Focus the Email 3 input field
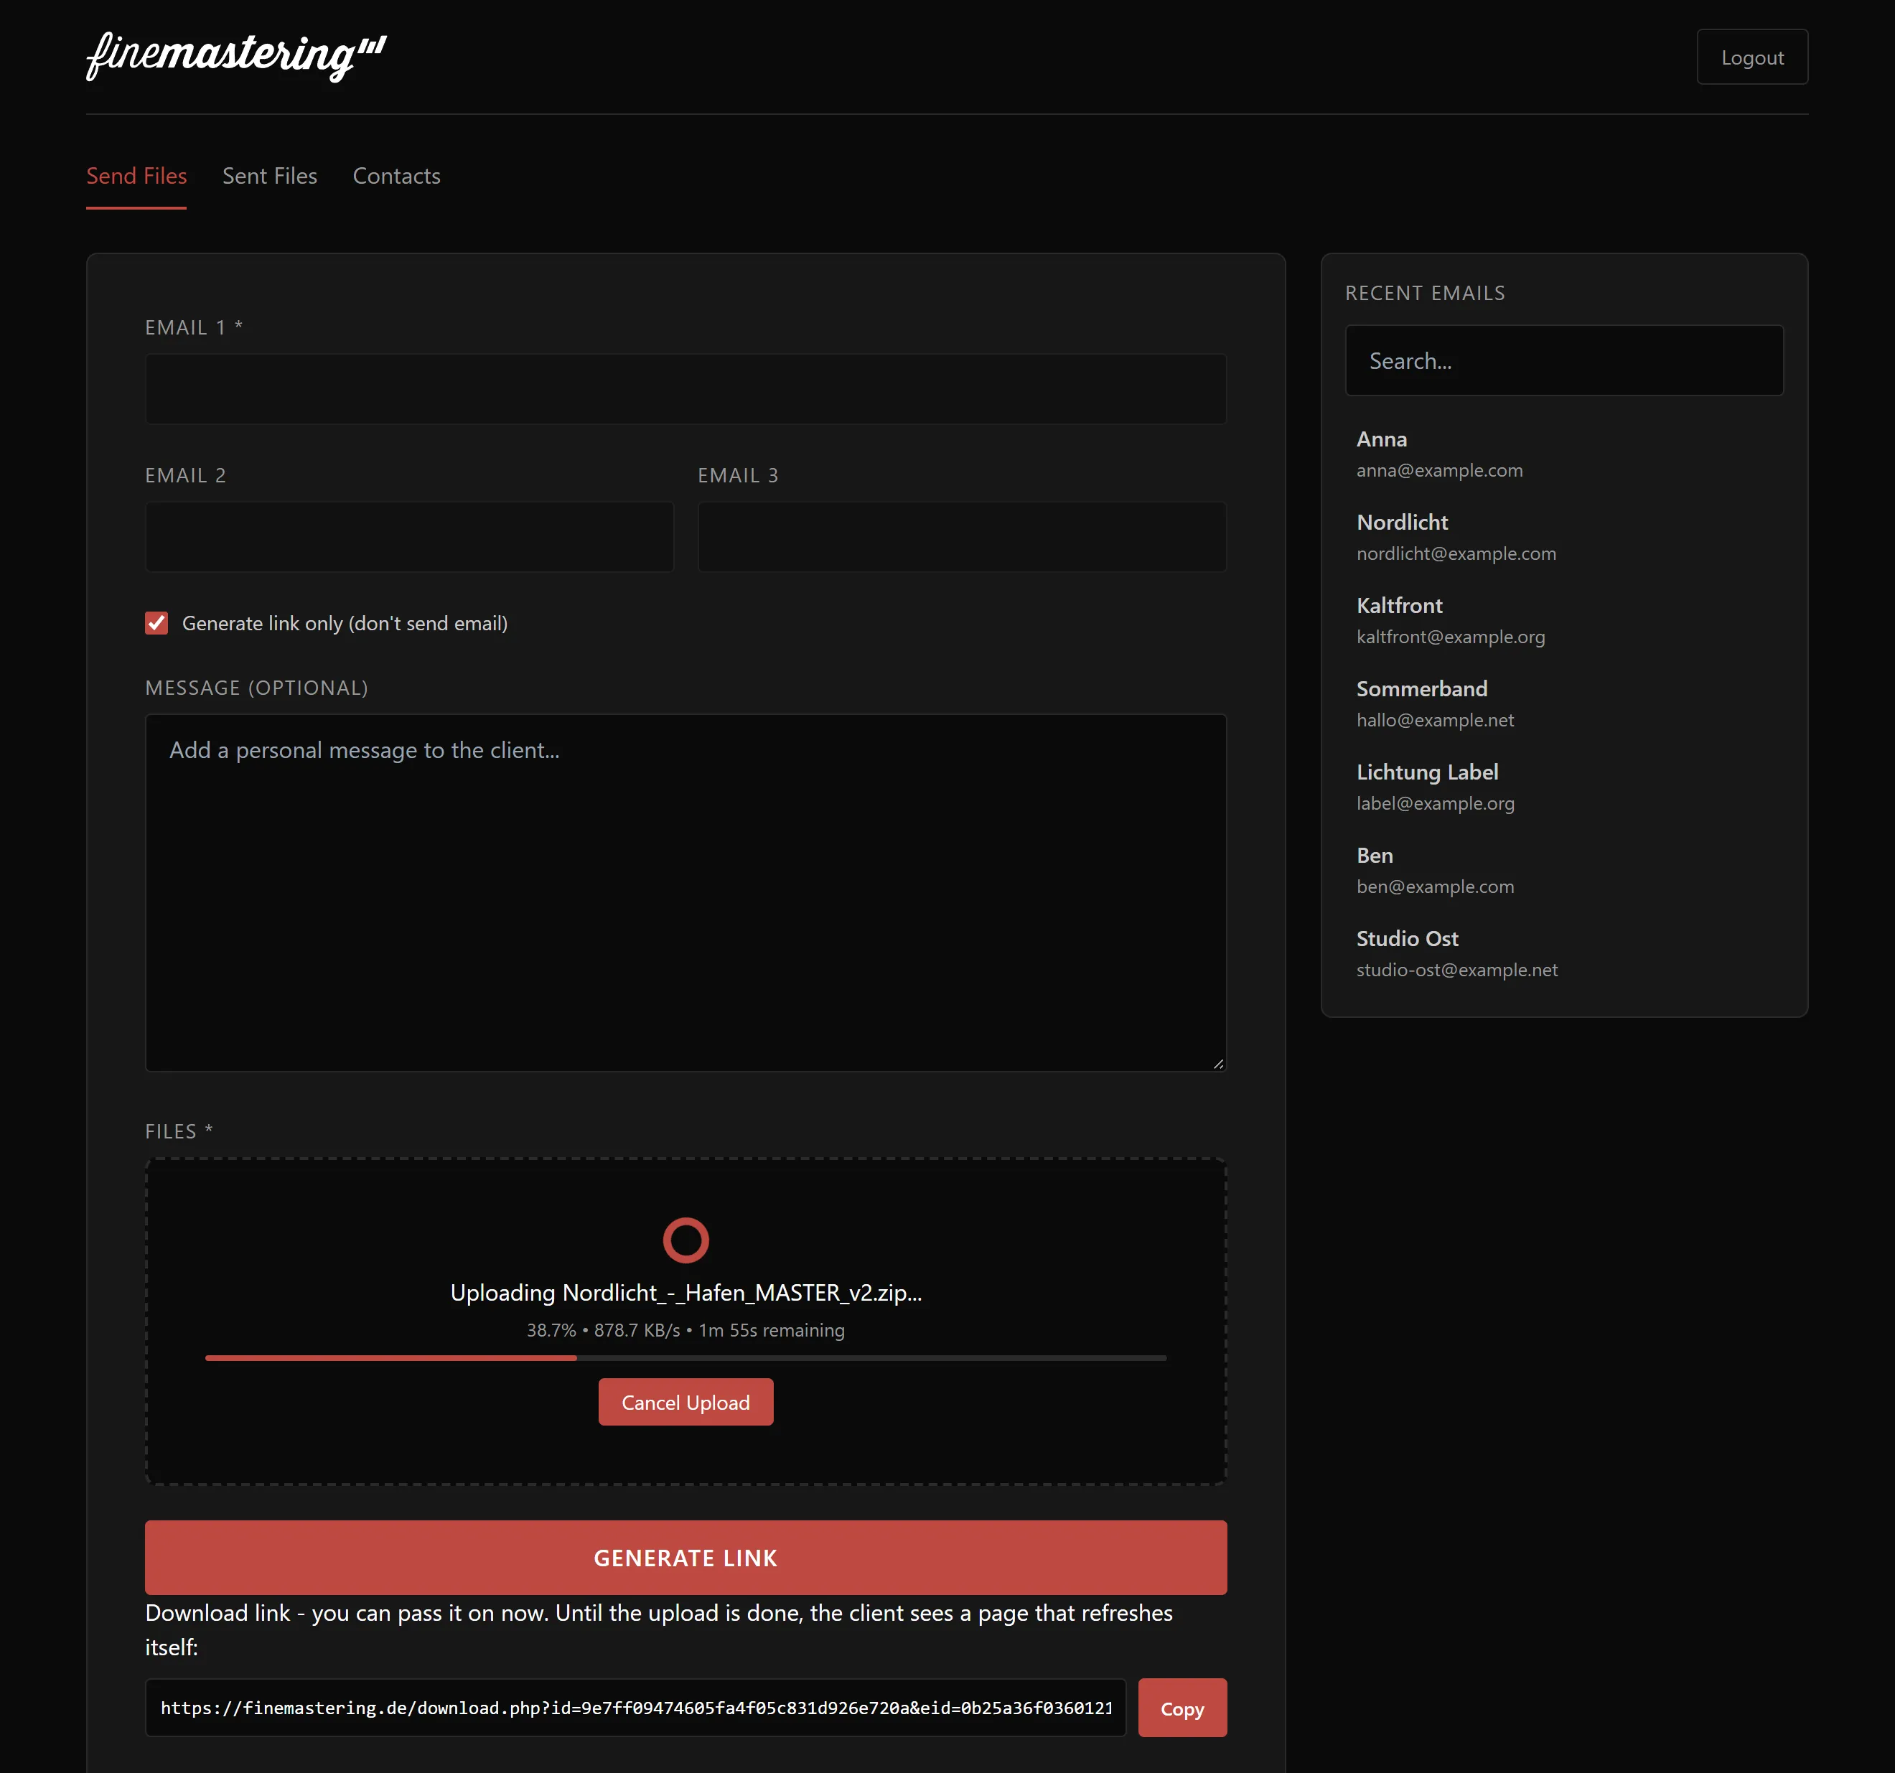 tap(962, 537)
